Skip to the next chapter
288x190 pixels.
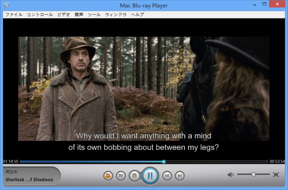click(x=180, y=176)
